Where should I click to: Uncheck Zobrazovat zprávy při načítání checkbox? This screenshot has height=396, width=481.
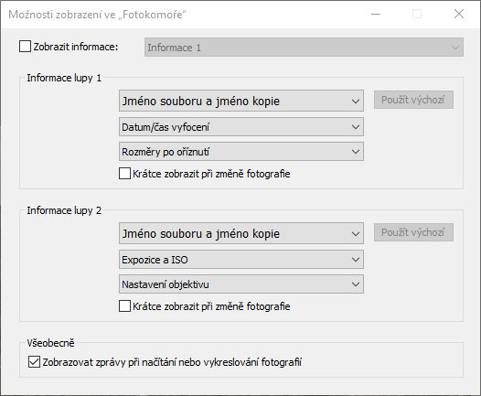34,362
